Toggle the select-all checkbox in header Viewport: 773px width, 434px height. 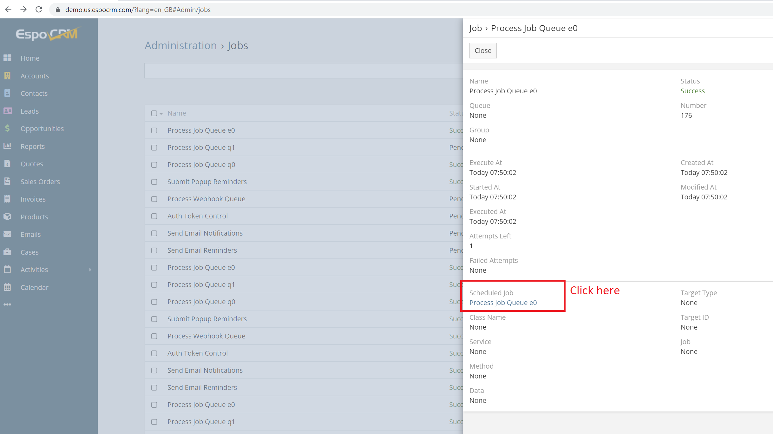click(x=154, y=113)
